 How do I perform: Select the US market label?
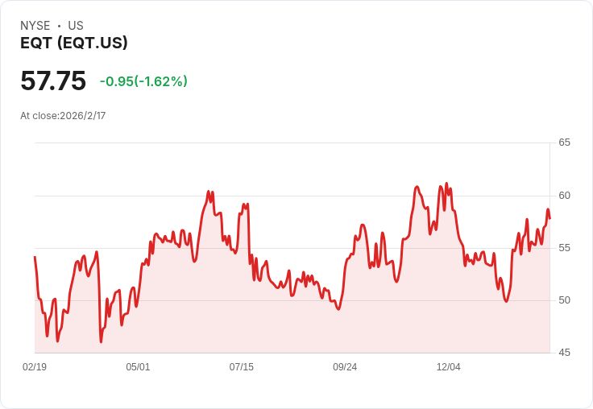(x=76, y=26)
